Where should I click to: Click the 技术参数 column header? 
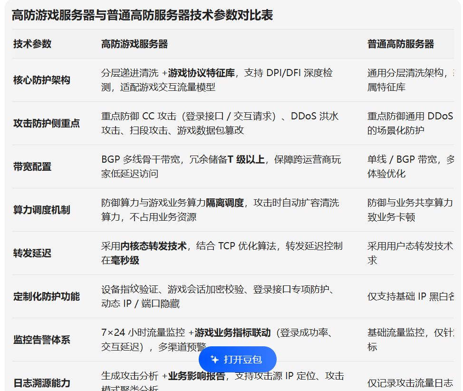pyautogui.click(x=32, y=44)
